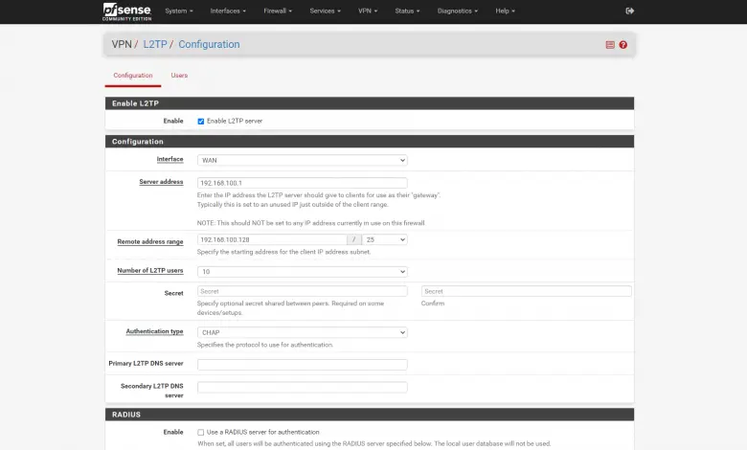Click the pfSense logo
This screenshot has height=450, width=747.
pyautogui.click(x=126, y=11)
